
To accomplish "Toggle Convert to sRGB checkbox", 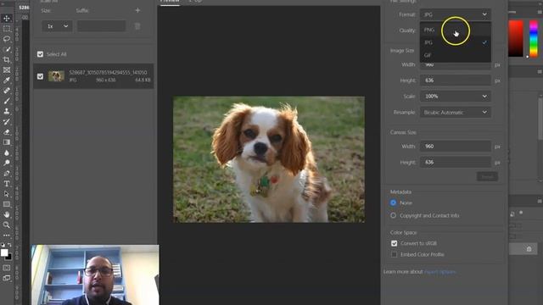I will coord(394,243).
